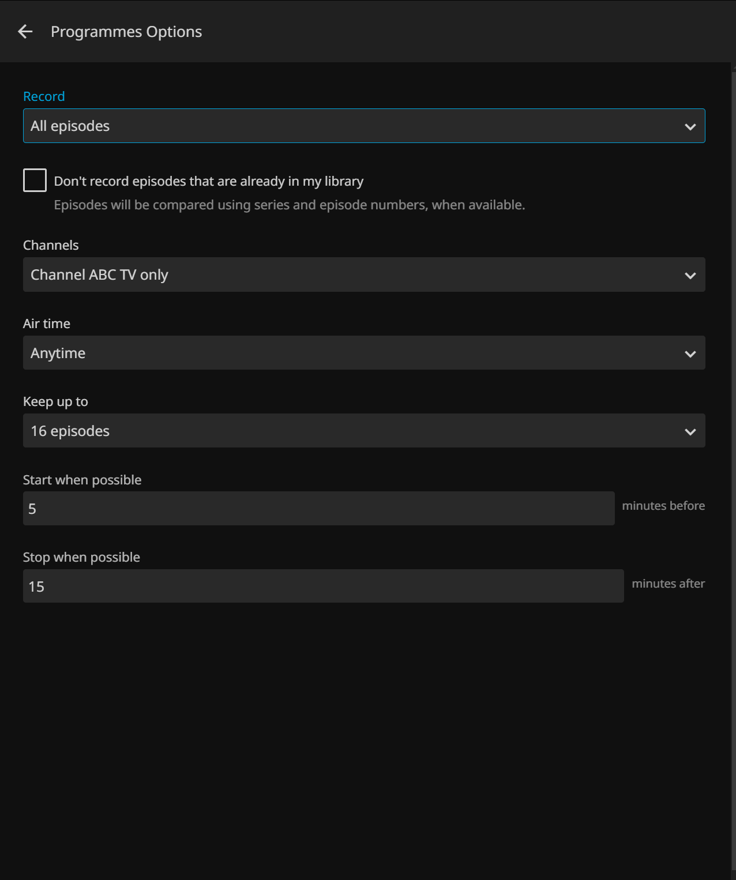The image size is (736, 880).
Task: Click the chevron arrow in Keep up to field
Action: click(x=690, y=432)
